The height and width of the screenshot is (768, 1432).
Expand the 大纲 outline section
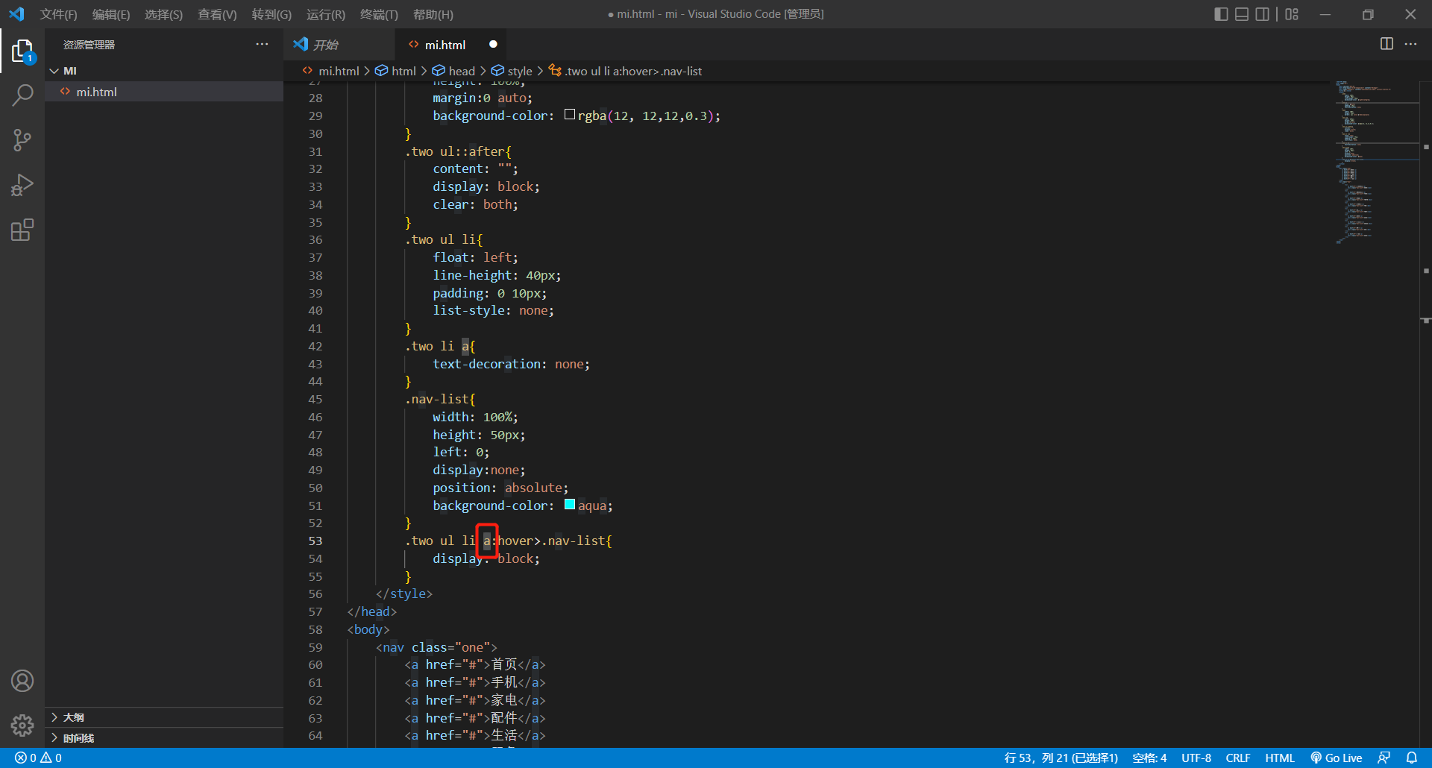(x=164, y=717)
